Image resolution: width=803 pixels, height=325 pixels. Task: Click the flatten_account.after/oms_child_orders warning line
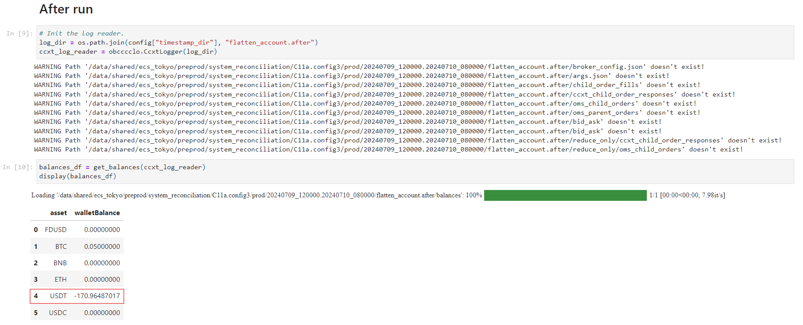[365, 103]
